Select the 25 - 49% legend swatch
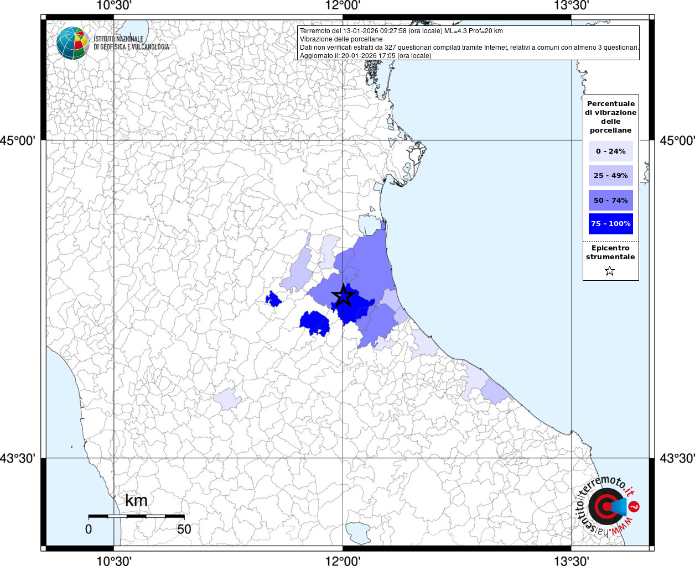Screen dimensions: 695x566 coord(610,176)
